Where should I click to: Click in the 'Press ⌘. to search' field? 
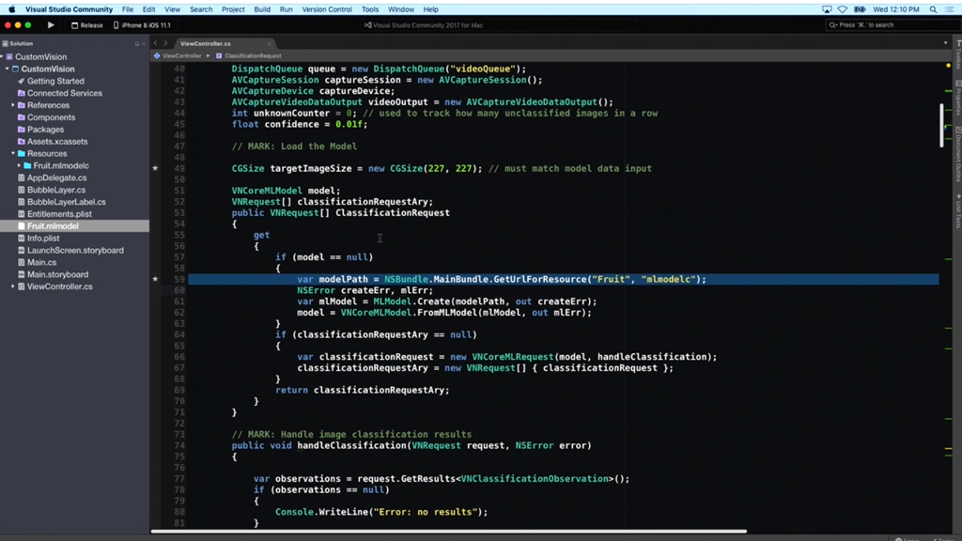click(888, 25)
